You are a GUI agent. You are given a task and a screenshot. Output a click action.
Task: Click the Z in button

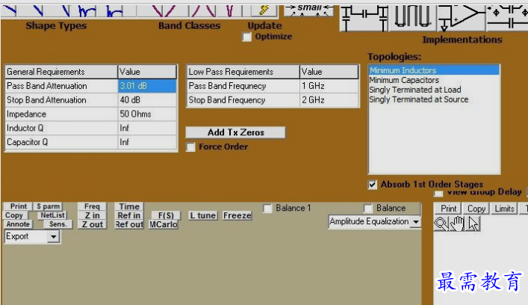92,215
